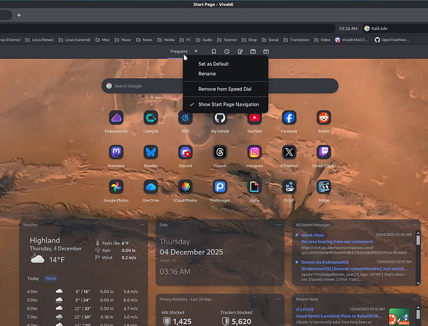Viewport: 428px width, 326px height.
Task: Switch weather forecast to Today view
Action: [x=33, y=278]
